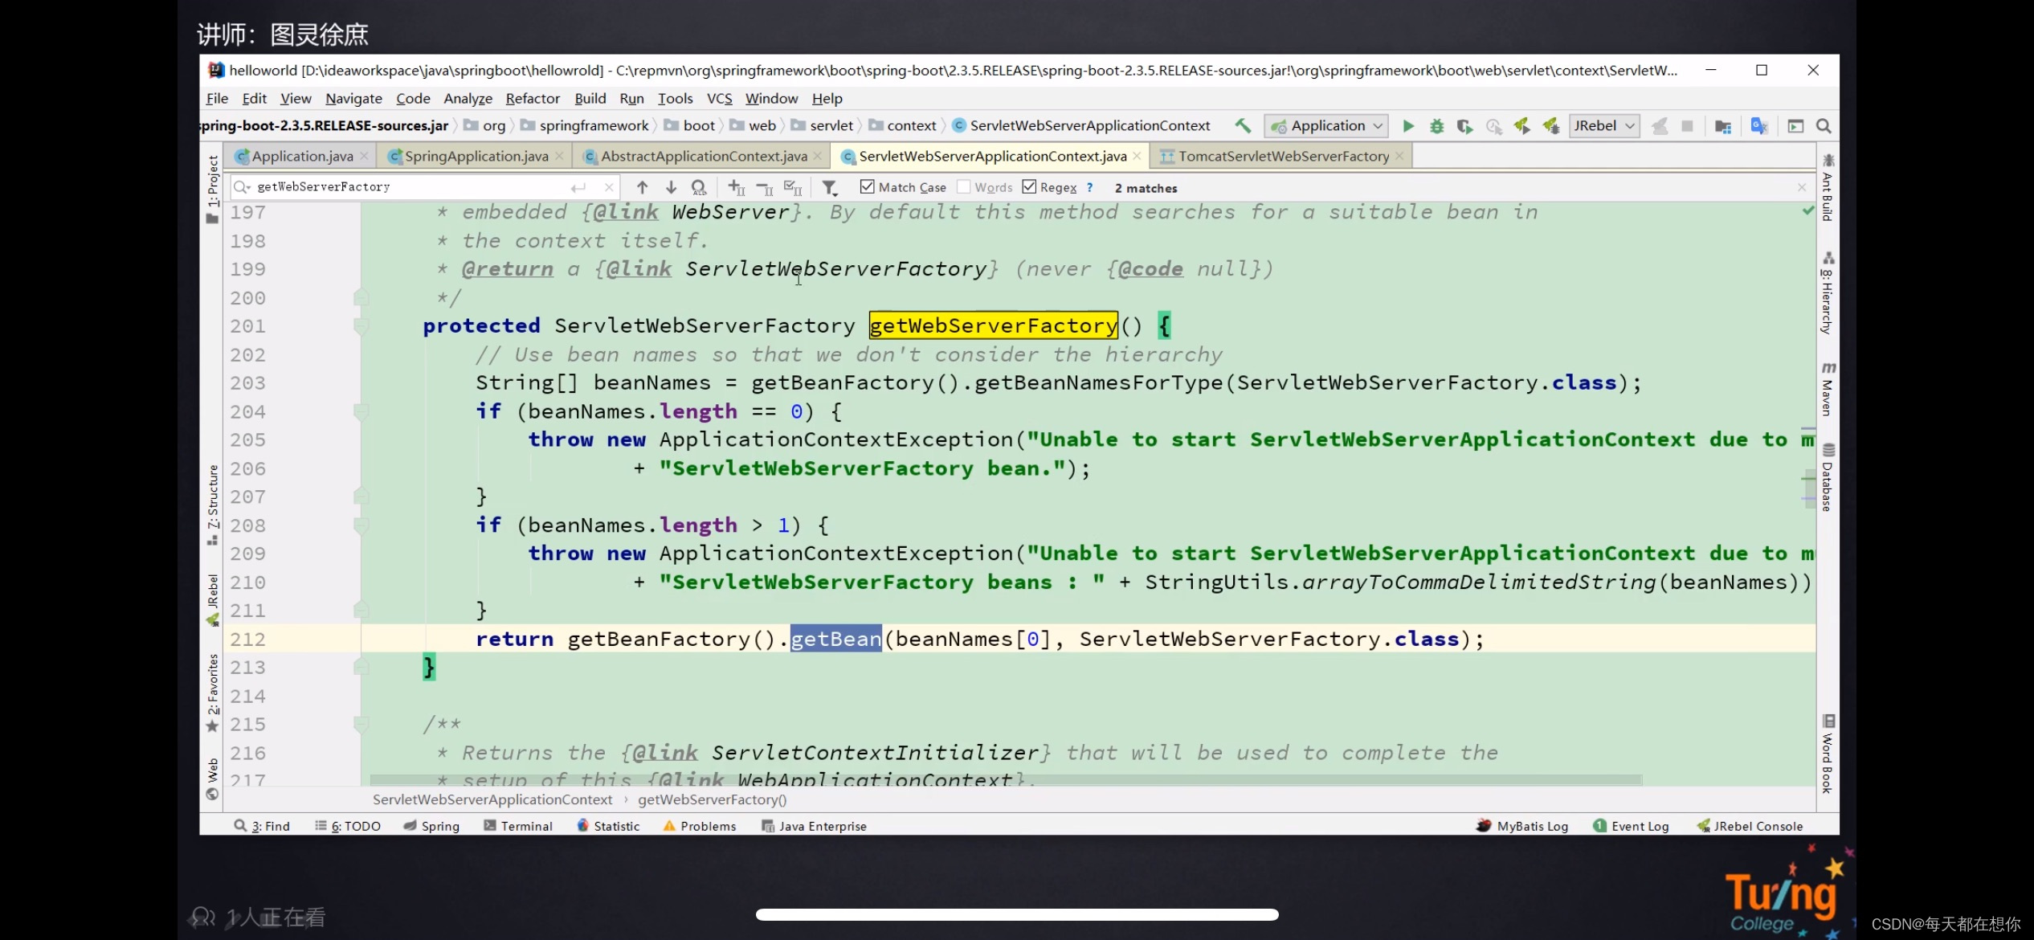Click the fold end marker at line 213
Image resolution: width=2034 pixels, height=940 pixels.
point(361,668)
